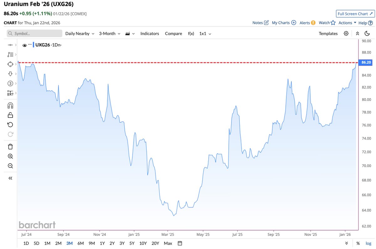Open the Help link
Image resolution: width=376 pixels, height=249 pixels.
point(365,23)
